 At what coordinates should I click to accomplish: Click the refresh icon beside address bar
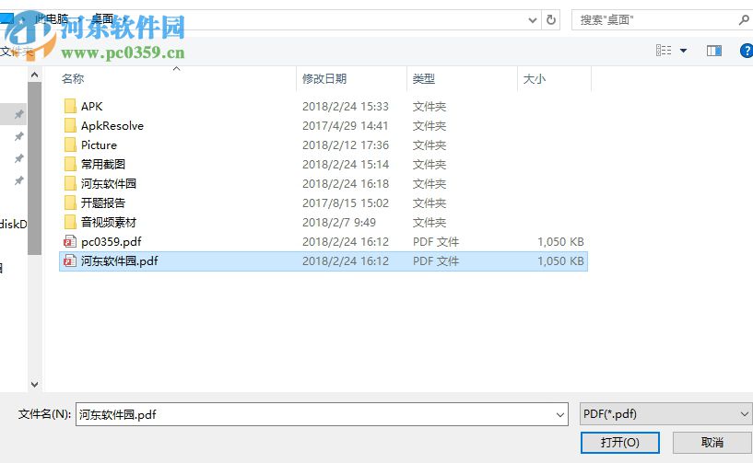551,19
